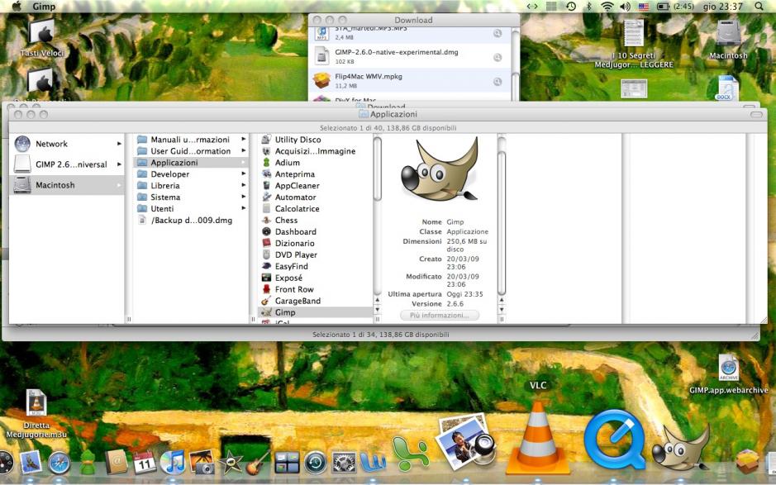The width and height of the screenshot is (776, 485).
Task: Open iPhoto camera icon in Dock
Action: click(202, 462)
